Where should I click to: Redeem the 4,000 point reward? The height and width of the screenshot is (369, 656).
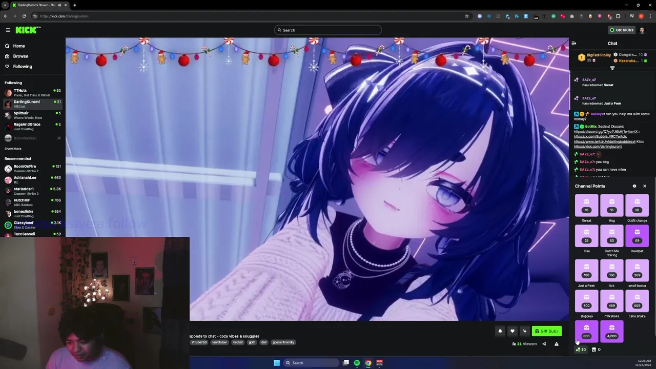tap(611, 332)
